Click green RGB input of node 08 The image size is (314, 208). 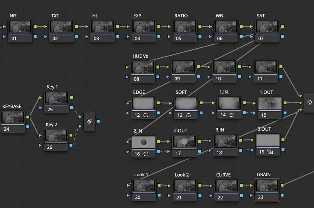click(127, 67)
